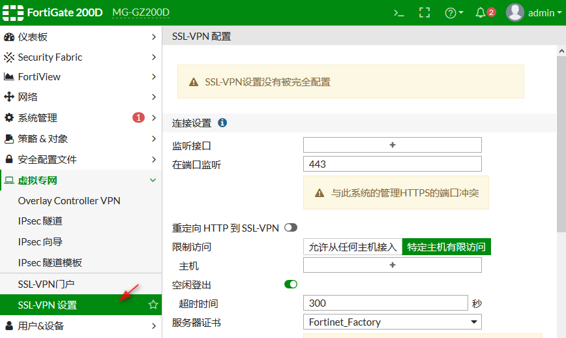The width and height of the screenshot is (566, 338).
Task: Open the notifications bell
Action: (x=481, y=13)
